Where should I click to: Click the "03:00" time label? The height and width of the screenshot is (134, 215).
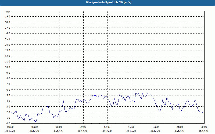[x=35, y=127]
